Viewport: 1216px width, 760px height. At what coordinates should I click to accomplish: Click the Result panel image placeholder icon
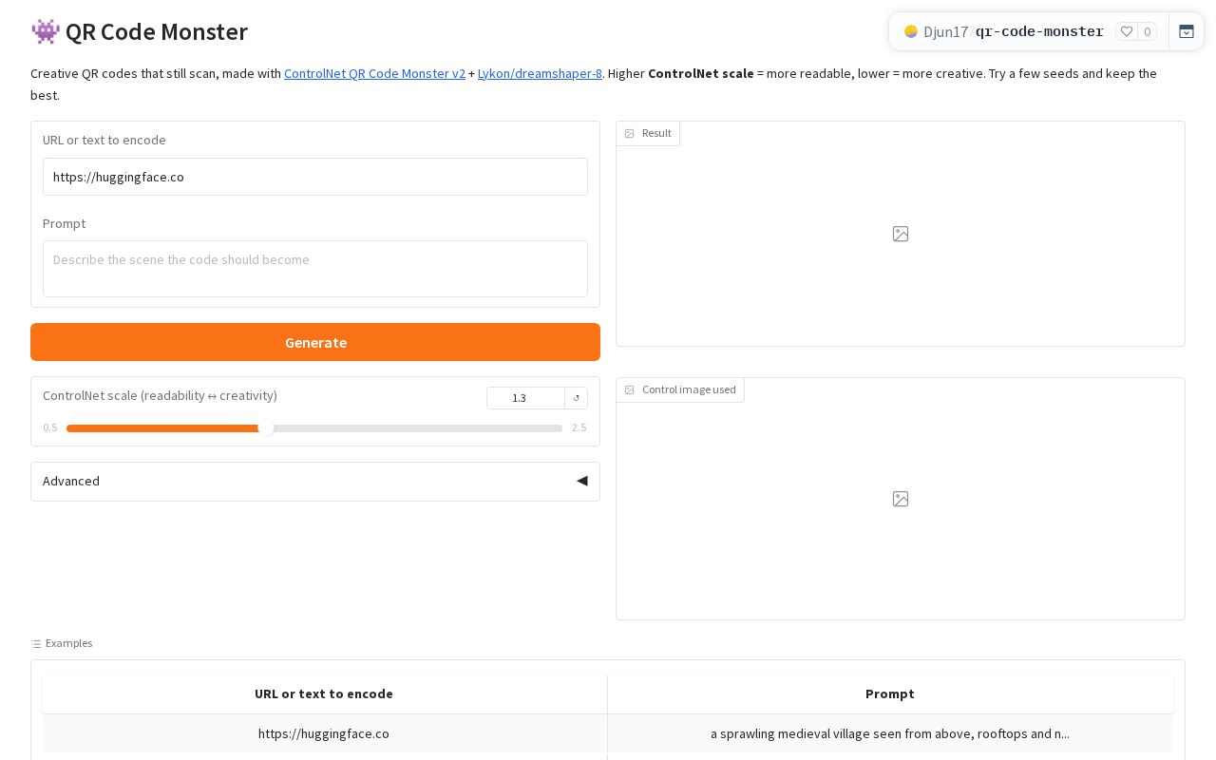tap(901, 234)
